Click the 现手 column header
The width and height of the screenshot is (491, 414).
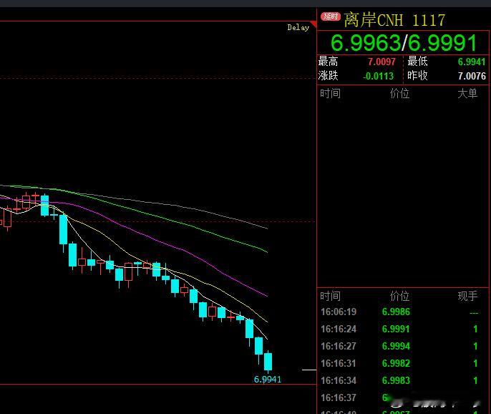(x=467, y=296)
